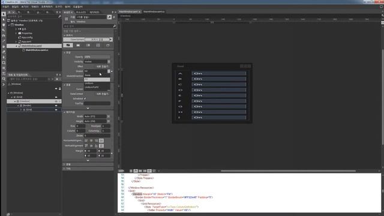The width and height of the screenshot is (384, 216).
Task: Toggle the IsEnabled checkbox
Action: [85, 98]
